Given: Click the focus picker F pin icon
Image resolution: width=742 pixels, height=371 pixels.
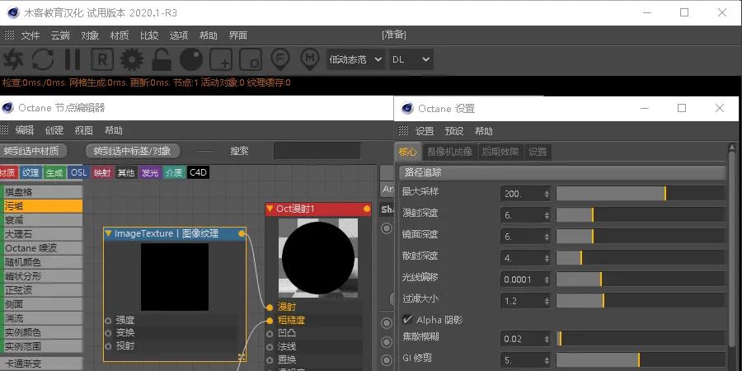Looking at the screenshot, I should click(x=281, y=59).
